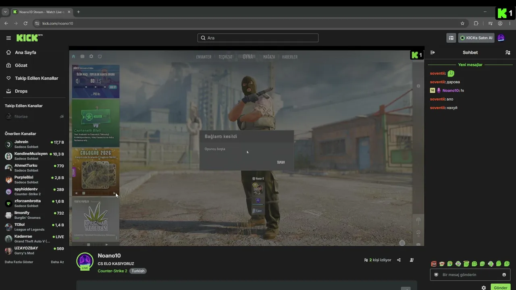Open the Kadavrae channel
Image resolution: width=516 pixels, height=290 pixels.
click(x=34, y=238)
